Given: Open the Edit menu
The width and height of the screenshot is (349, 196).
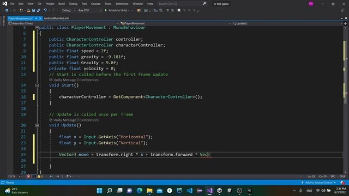Looking at the screenshot, I should [21, 4].
